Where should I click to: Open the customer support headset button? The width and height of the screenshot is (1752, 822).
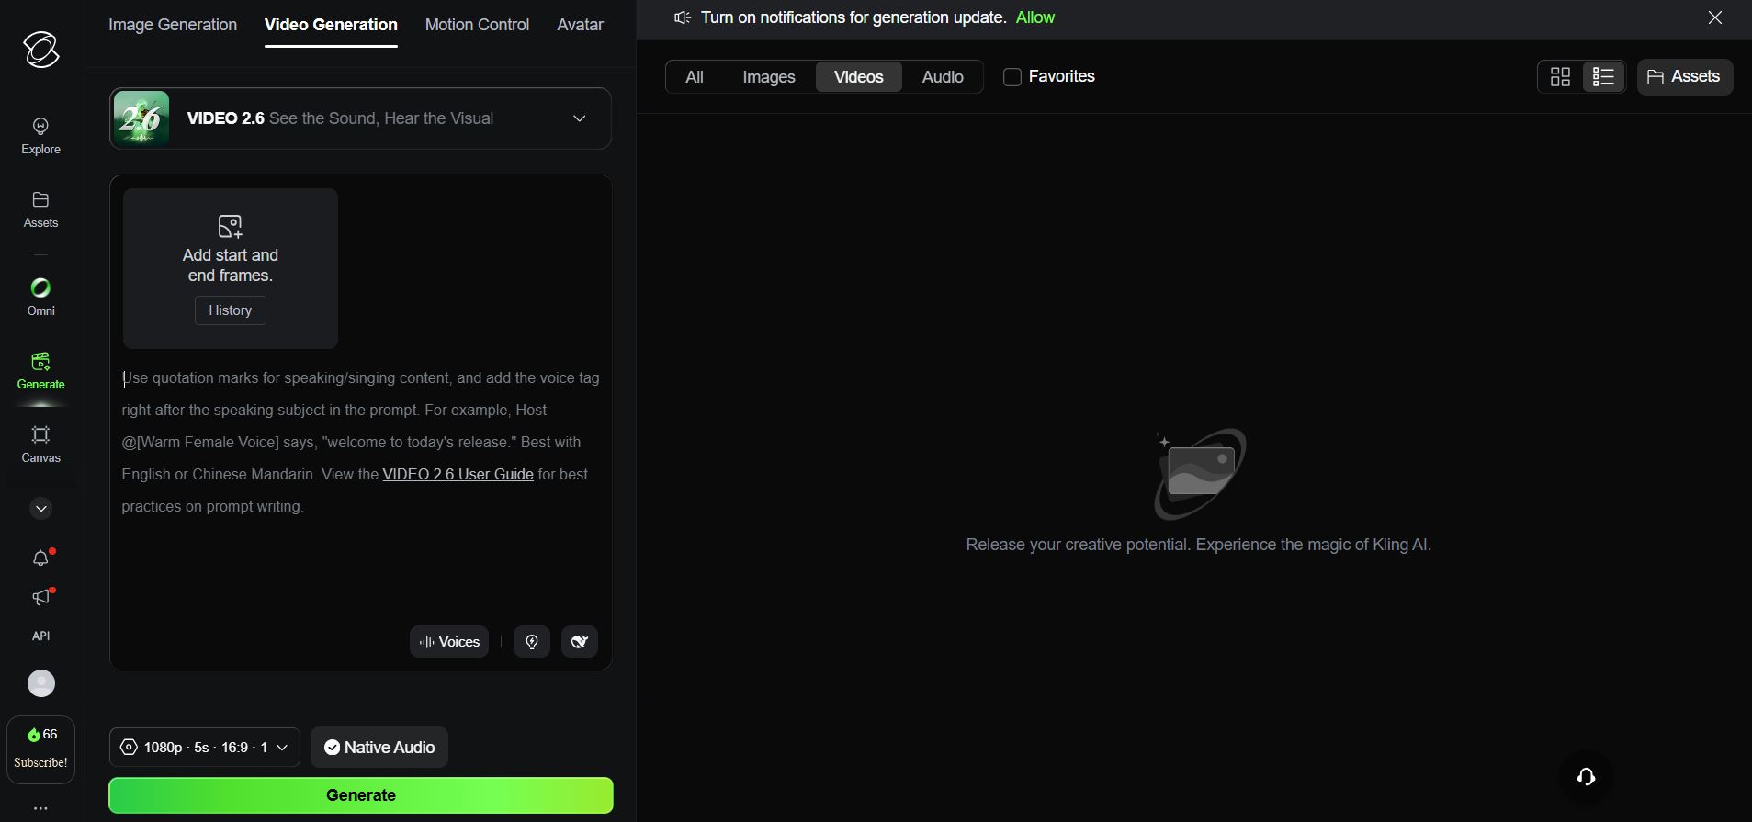[x=1587, y=777]
